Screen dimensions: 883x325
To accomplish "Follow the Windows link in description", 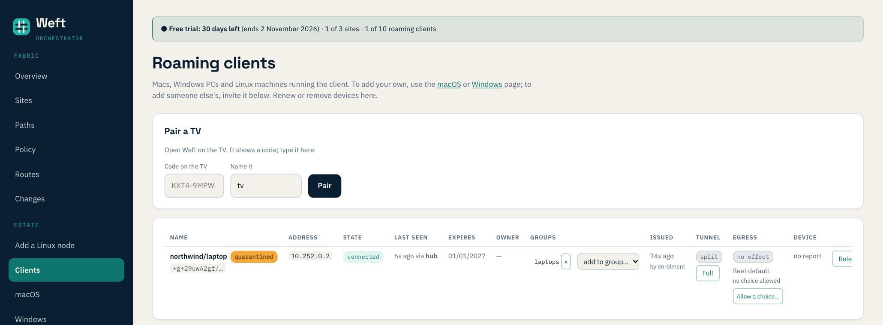I will pyautogui.click(x=487, y=84).
